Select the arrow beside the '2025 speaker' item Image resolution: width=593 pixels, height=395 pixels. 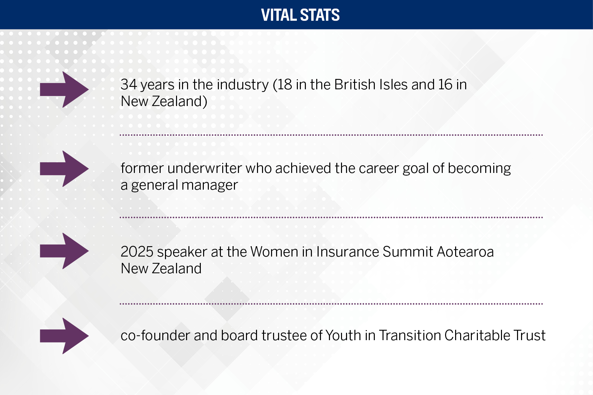(x=64, y=251)
